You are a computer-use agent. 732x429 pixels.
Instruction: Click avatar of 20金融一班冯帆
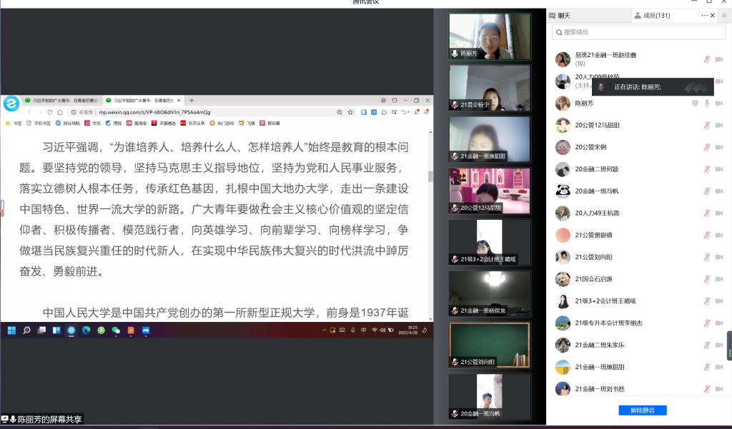[563, 191]
